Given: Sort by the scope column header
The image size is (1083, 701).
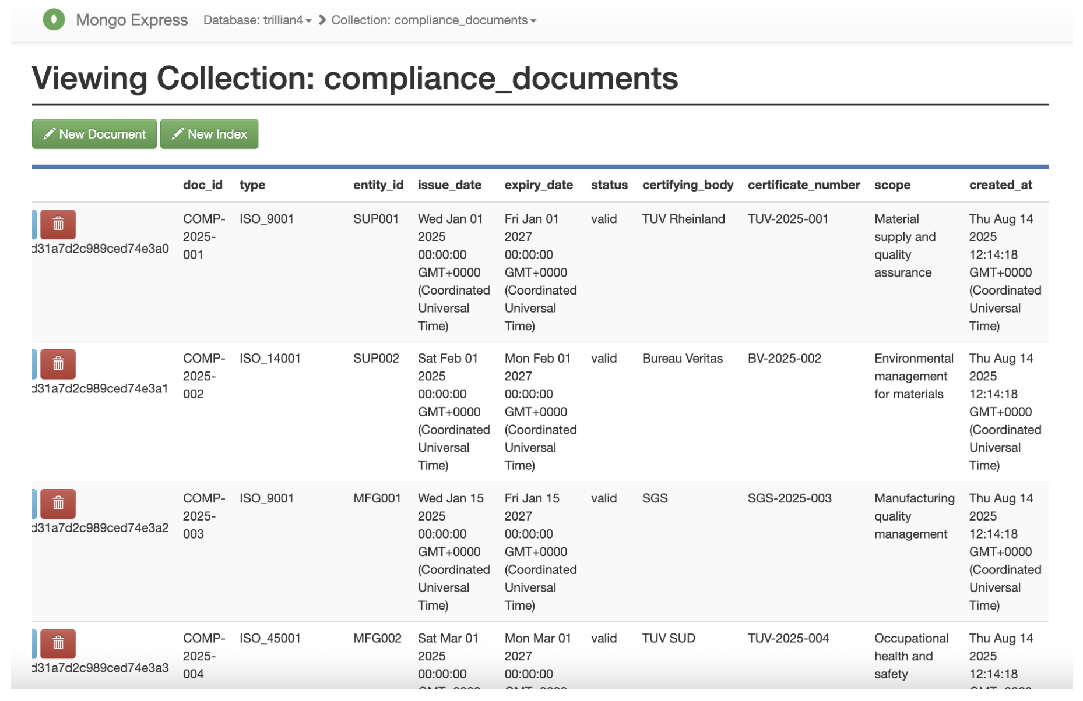Looking at the screenshot, I should click(892, 185).
